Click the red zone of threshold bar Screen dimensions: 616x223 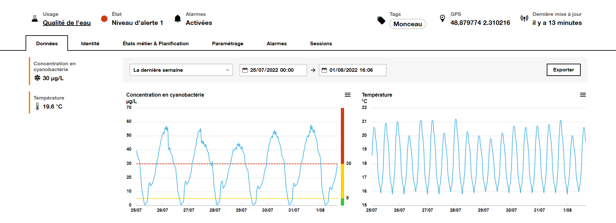(x=342, y=136)
